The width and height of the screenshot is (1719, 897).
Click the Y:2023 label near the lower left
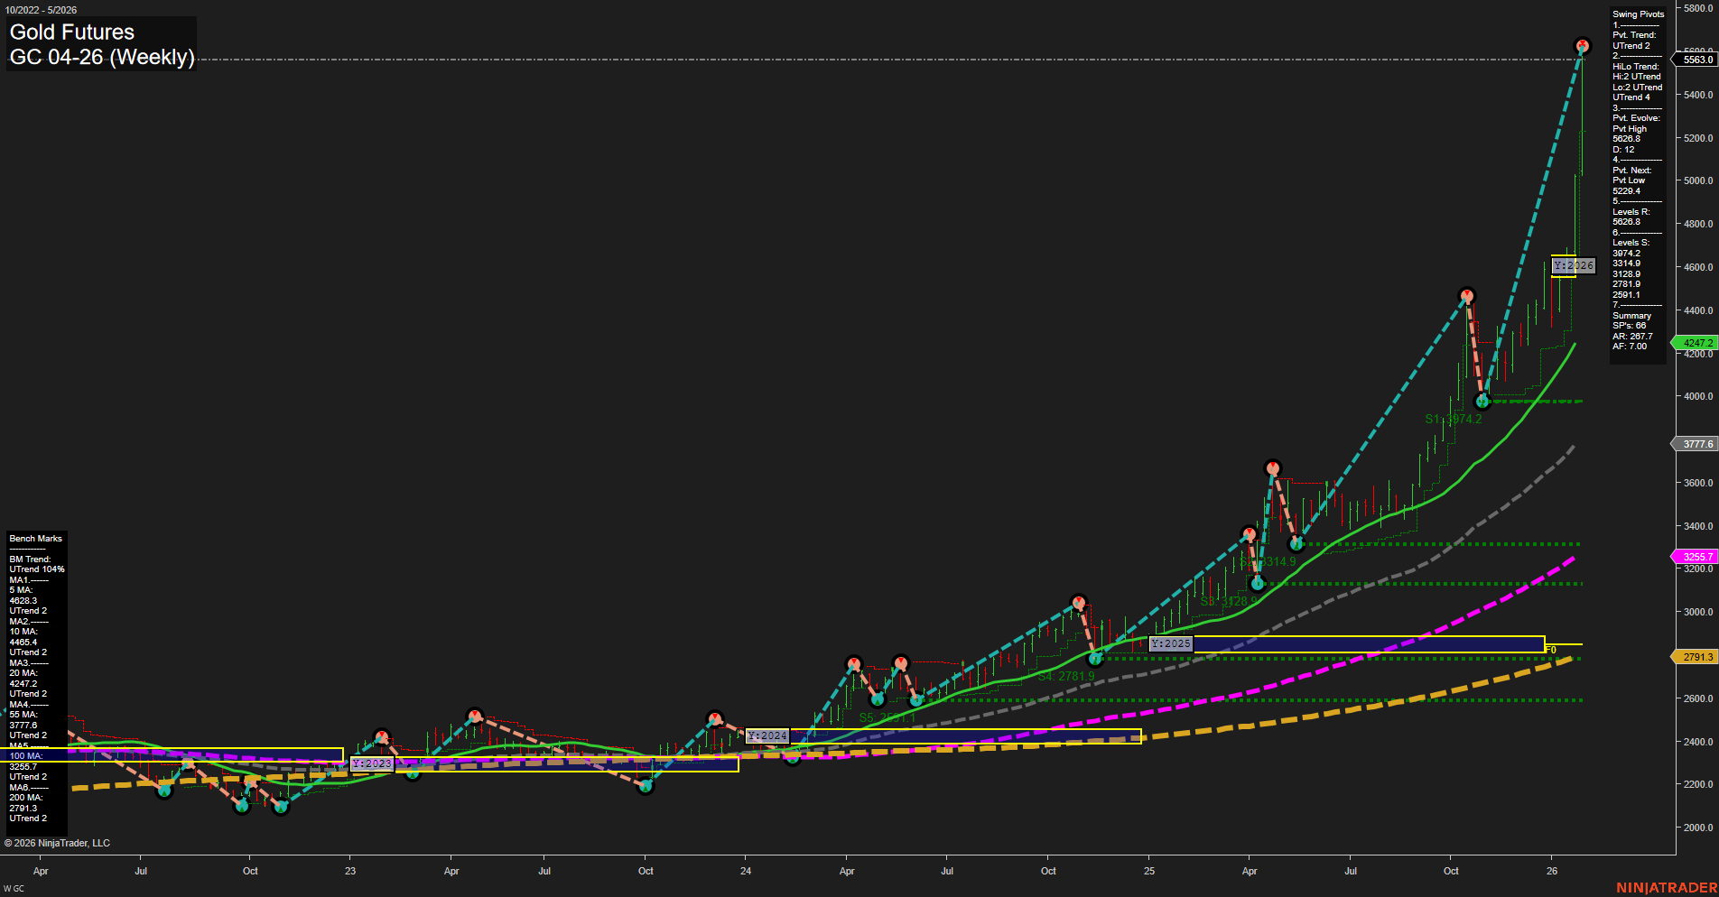tap(372, 763)
